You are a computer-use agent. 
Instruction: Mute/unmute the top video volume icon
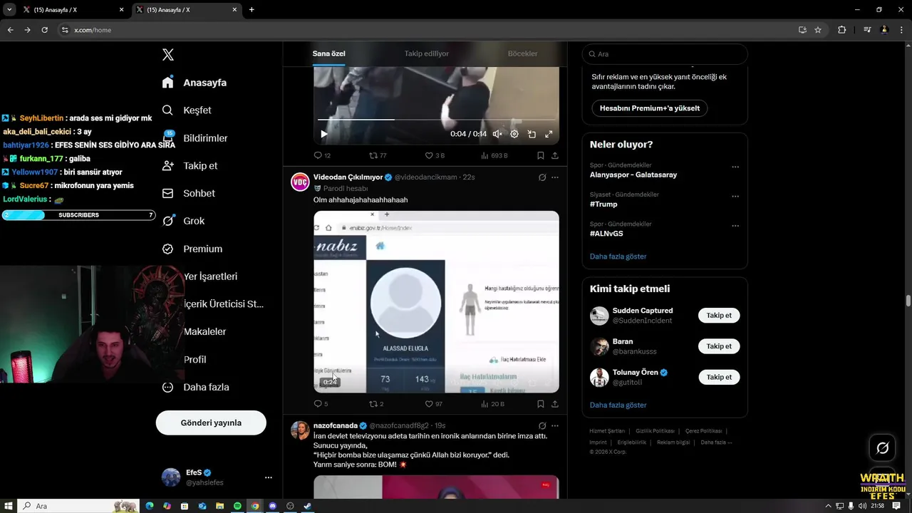[x=497, y=134]
